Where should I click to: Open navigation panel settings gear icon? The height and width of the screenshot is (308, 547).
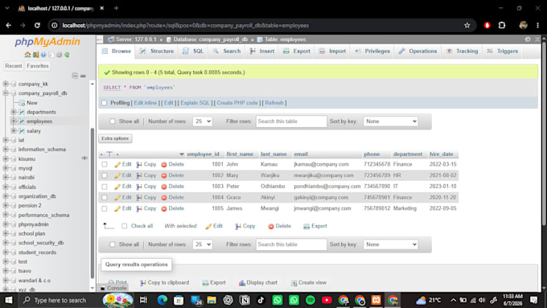59,55
